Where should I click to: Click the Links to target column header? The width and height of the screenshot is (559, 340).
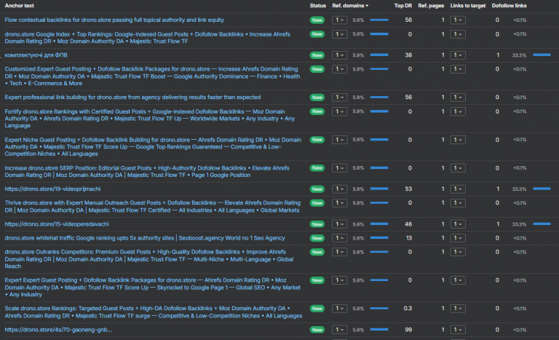tap(468, 6)
